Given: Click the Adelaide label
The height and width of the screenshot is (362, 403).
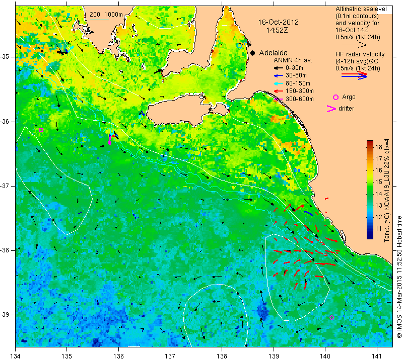Looking at the screenshot, I should 273,53.
